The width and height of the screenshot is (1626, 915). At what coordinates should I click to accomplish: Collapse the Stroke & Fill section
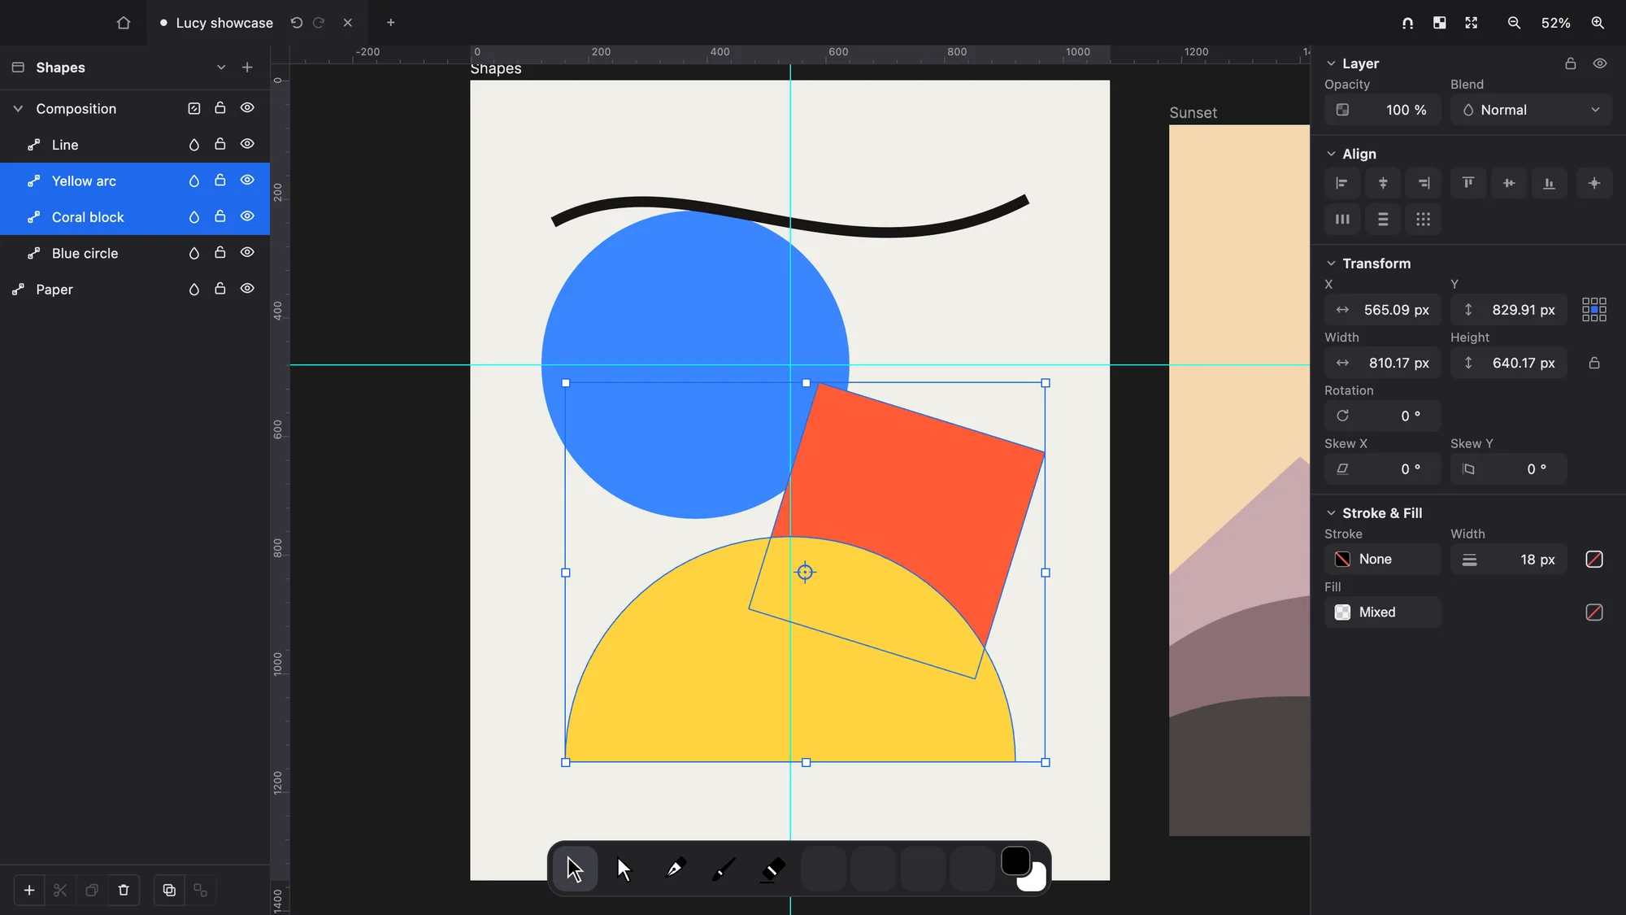tap(1331, 513)
